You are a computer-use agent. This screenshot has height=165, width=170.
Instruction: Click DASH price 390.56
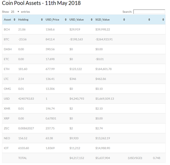click(x=50, y=49)
